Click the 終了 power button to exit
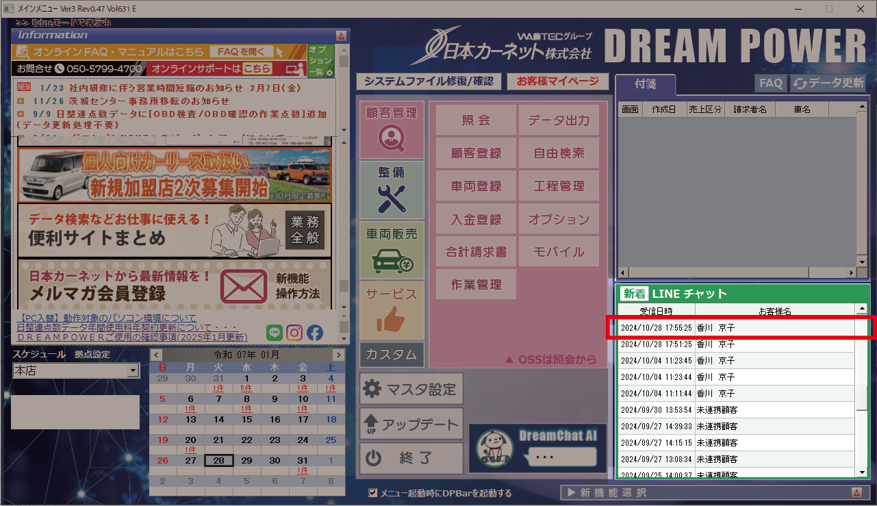877x506 pixels. [x=411, y=459]
